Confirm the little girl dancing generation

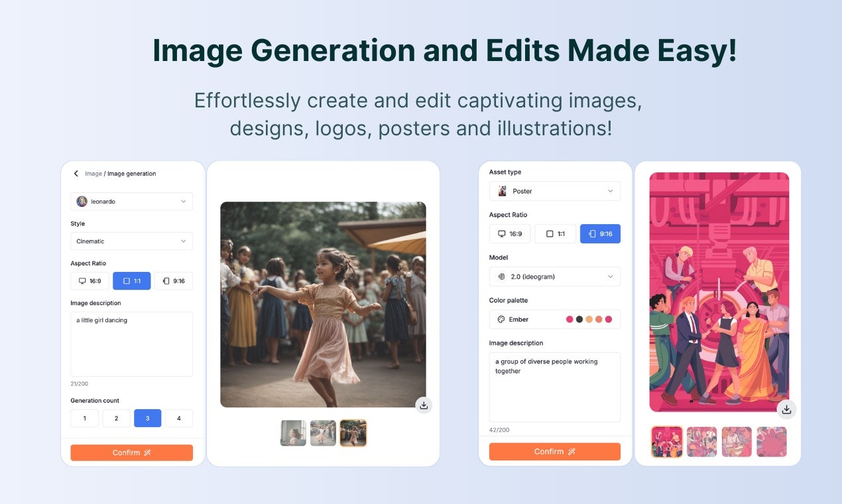tap(131, 453)
